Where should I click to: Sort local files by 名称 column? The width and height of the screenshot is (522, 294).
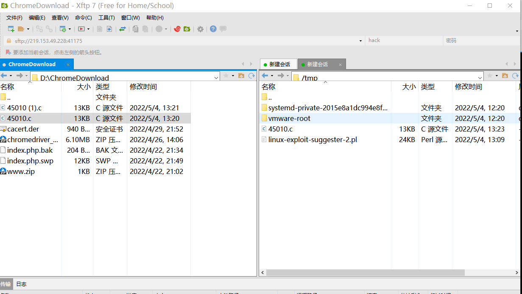[x=31, y=87]
